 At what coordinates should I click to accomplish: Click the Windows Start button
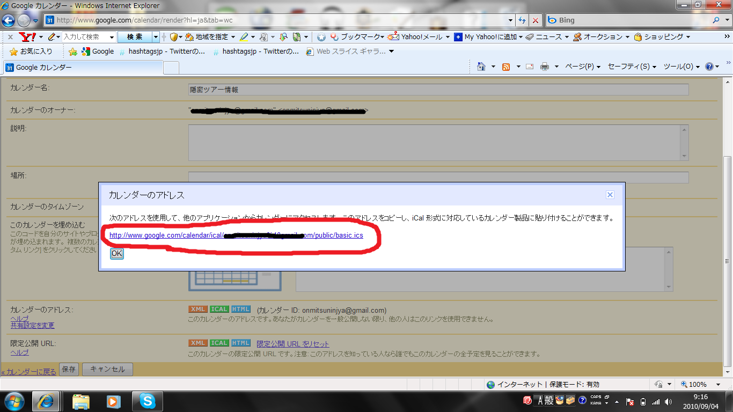[14, 401]
